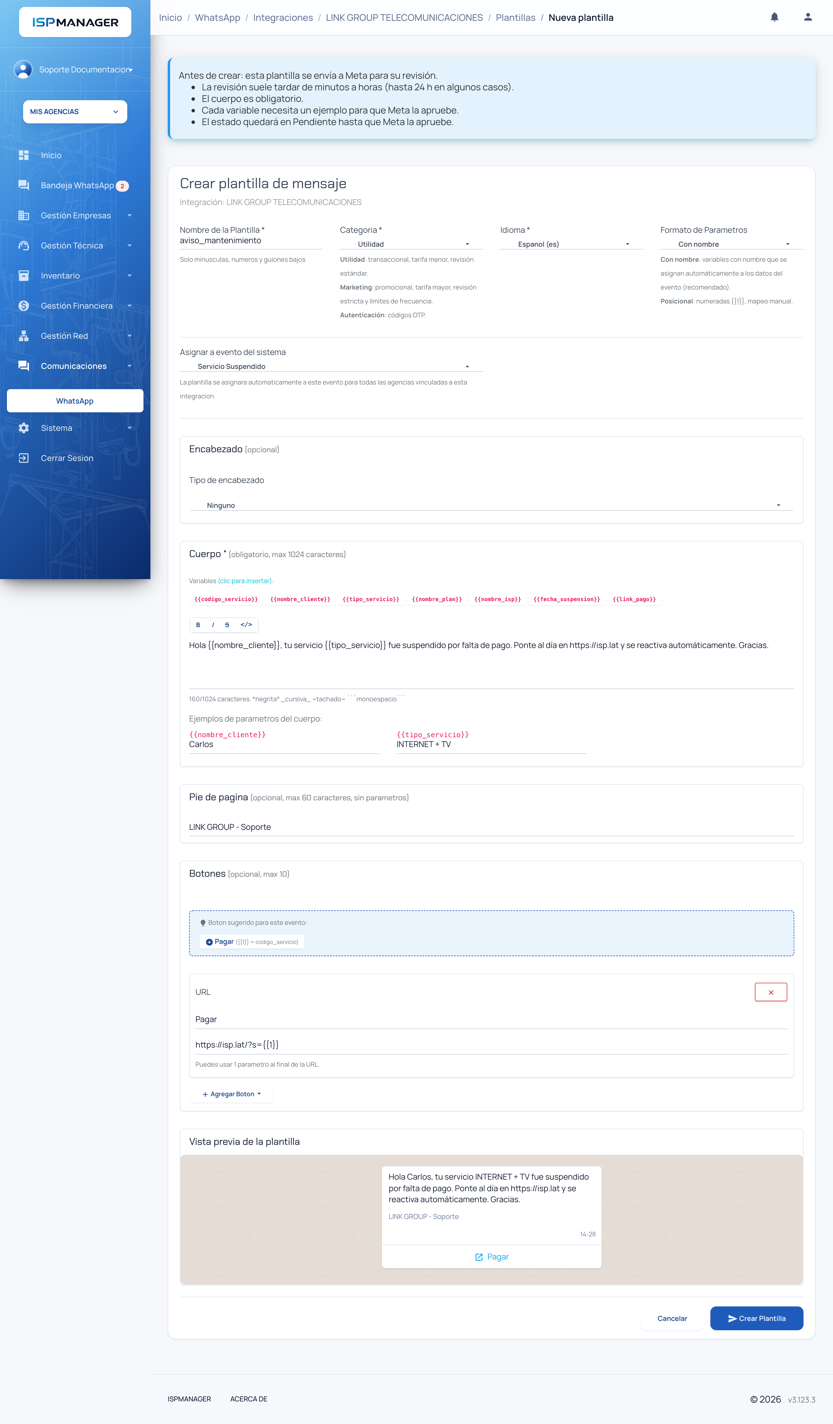Open the Asignar a evento del sistema dropdown
The image size is (833, 1424).
click(331, 366)
